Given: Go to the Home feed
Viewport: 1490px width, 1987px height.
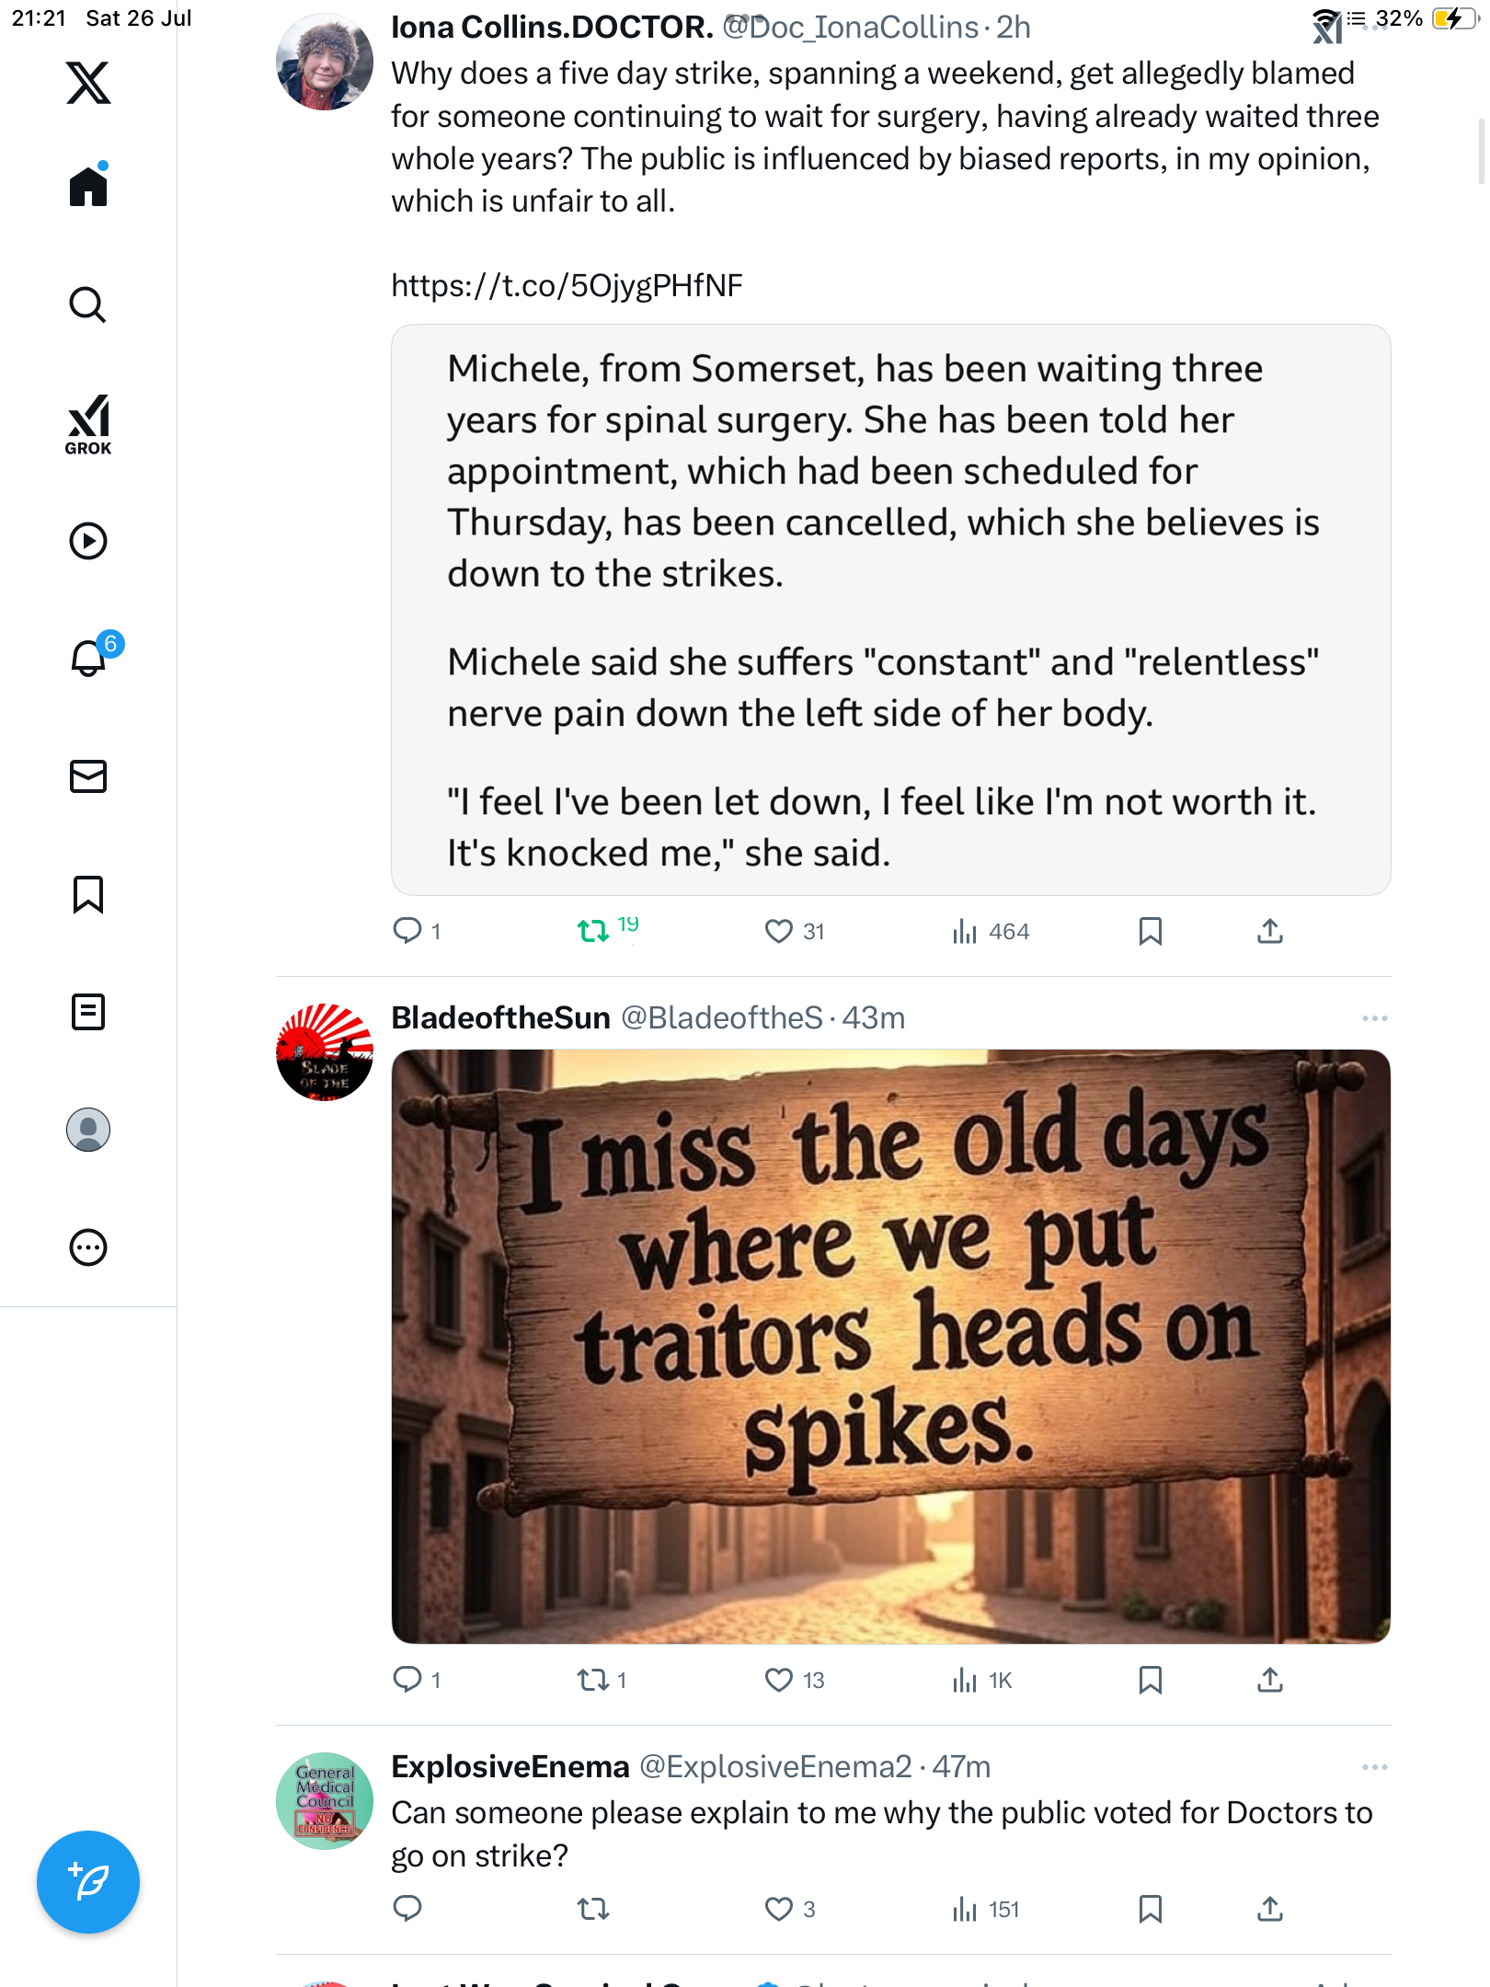Looking at the screenshot, I should pos(88,186).
